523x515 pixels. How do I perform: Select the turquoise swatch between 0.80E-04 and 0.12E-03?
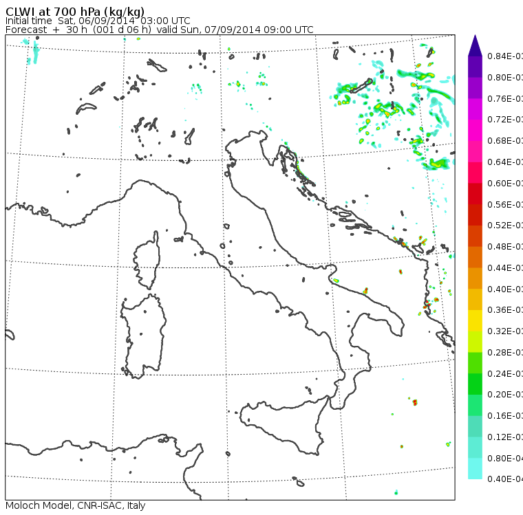[x=475, y=448]
